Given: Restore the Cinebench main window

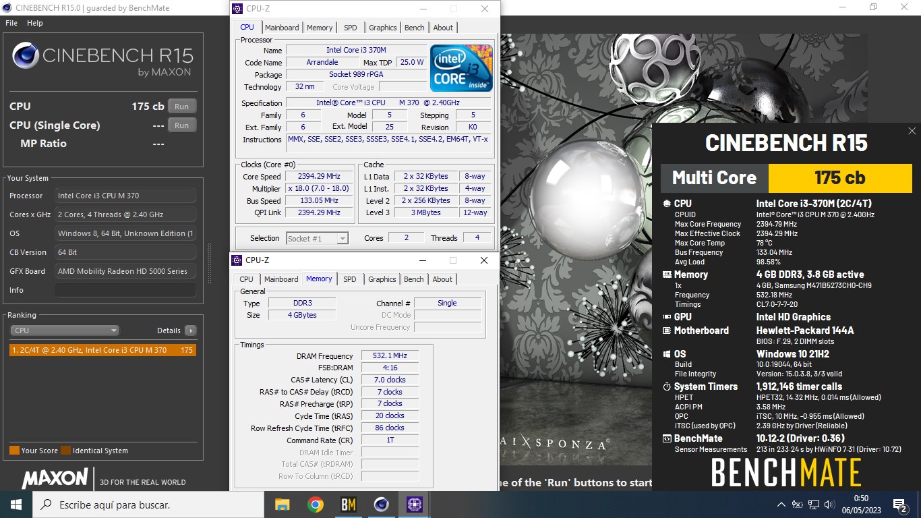Looking at the screenshot, I should pyautogui.click(x=873, y=7).
